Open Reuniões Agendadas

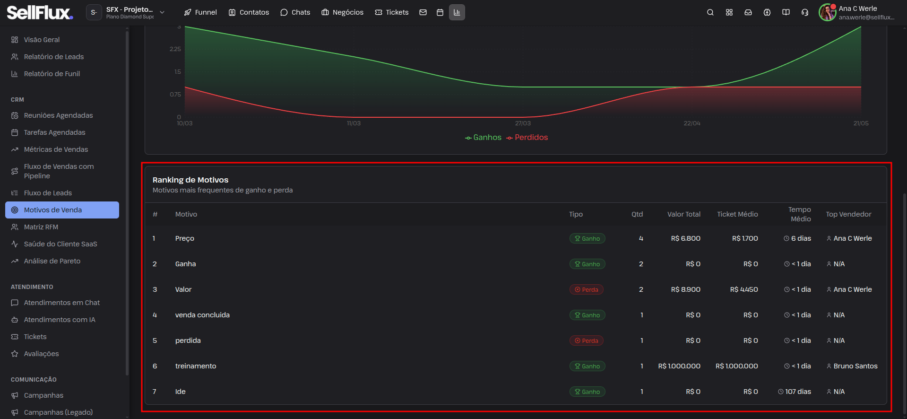(x=62, y=115)
